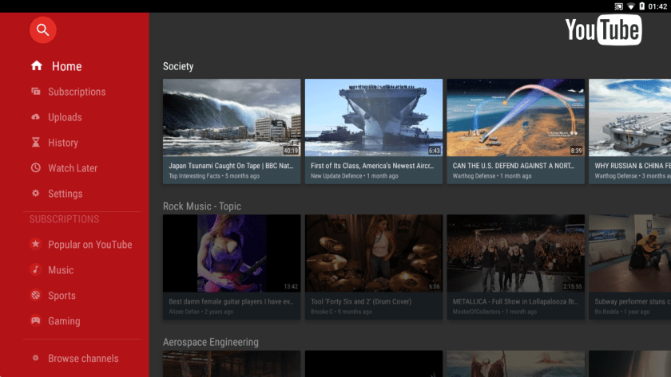The height and width of the screenshot is (377, 671).
Task: Click the Watch Later clock icon
Action: (x=35, y=168)
